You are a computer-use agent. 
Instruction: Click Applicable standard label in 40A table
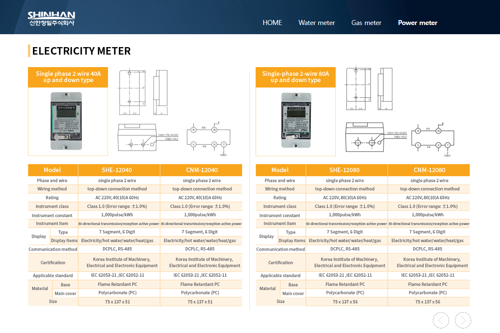tap(53, 275)
